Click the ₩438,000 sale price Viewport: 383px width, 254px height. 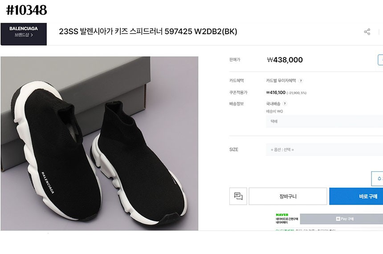[285, 60]
